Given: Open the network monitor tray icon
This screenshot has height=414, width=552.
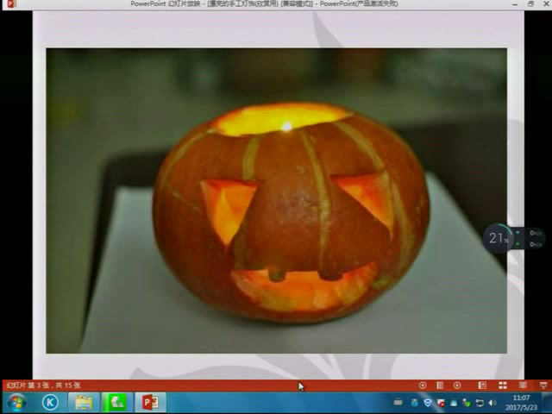Looking at the screenshot, I should click(480, 403).
